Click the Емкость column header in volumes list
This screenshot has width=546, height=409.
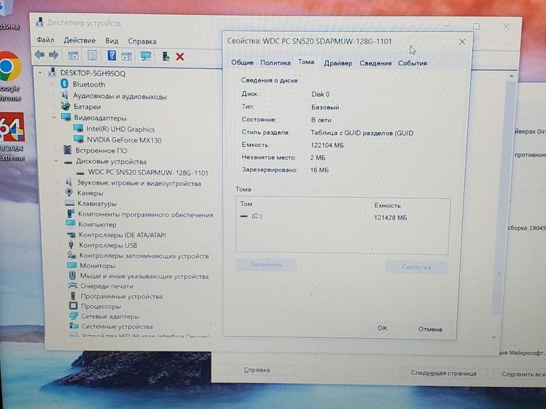[387, 205]
